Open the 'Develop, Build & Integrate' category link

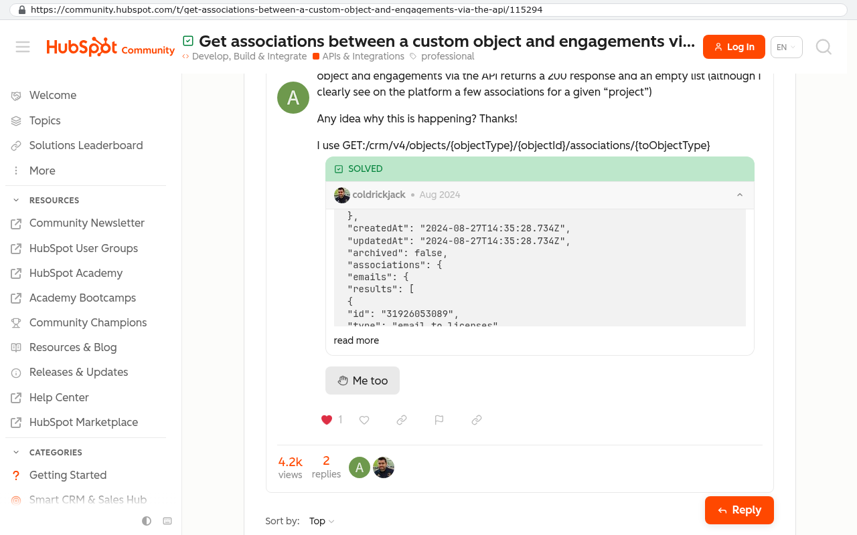(x=244, y=56)
